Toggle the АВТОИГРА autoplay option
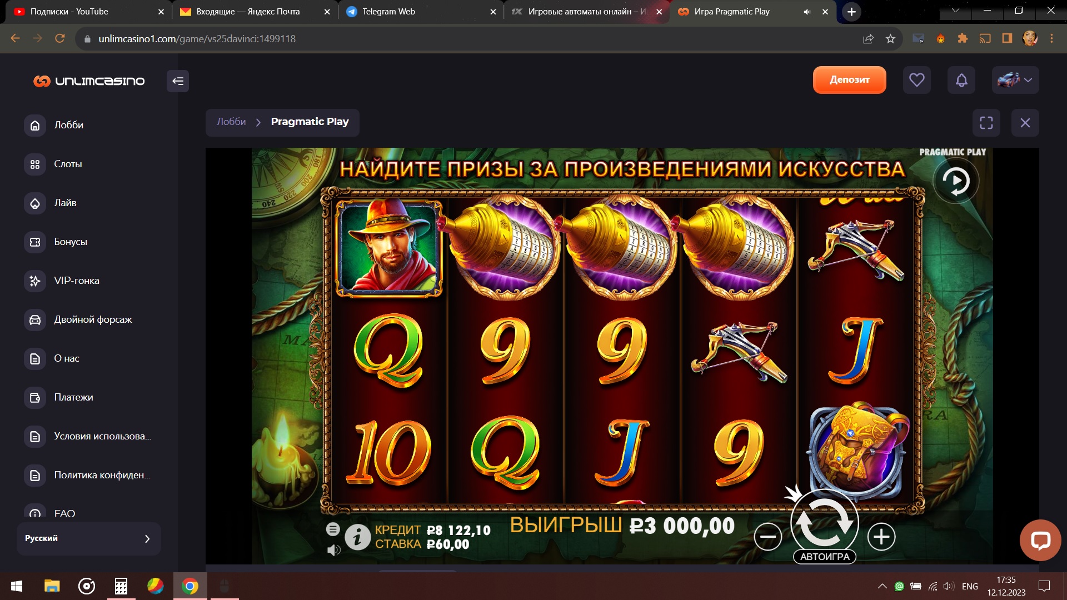This screenshot has height=600, width=1067. (x=825, y=557)
